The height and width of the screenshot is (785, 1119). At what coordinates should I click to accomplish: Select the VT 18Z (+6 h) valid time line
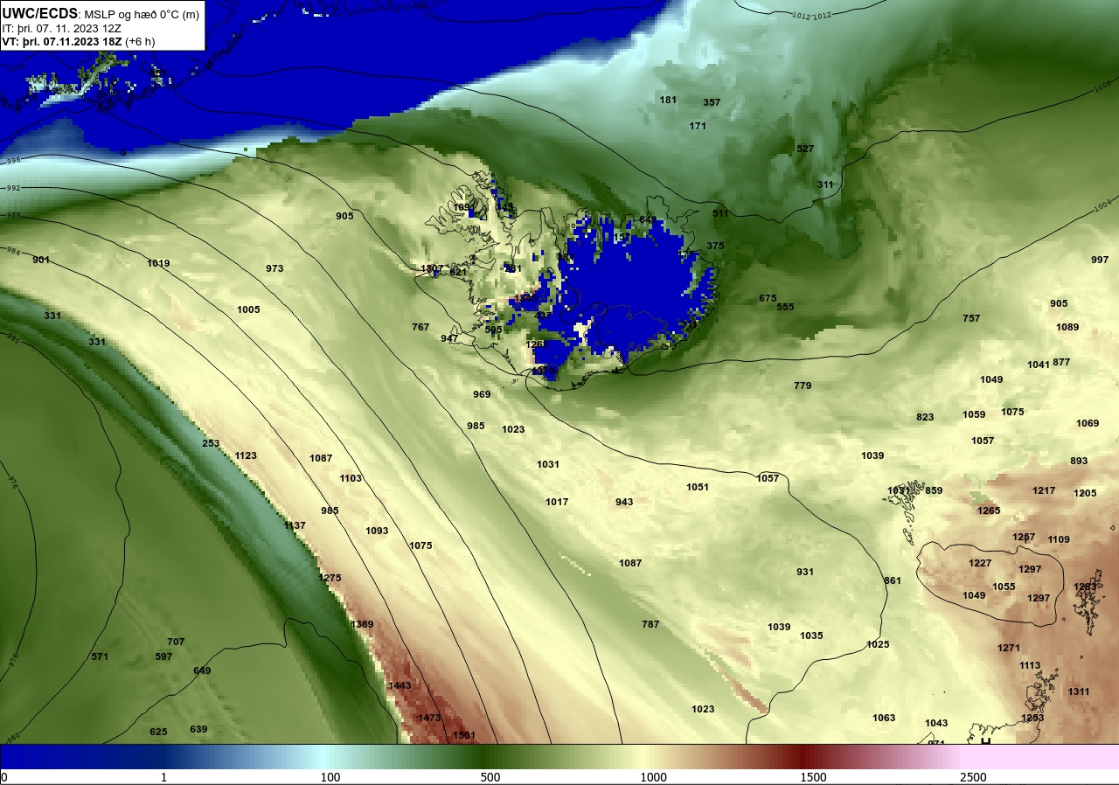pos(79,41)
